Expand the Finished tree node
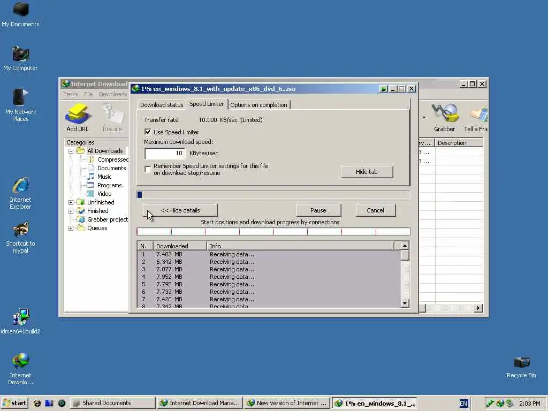The height and width of the screenshot is (411, 548). point(71,211)
